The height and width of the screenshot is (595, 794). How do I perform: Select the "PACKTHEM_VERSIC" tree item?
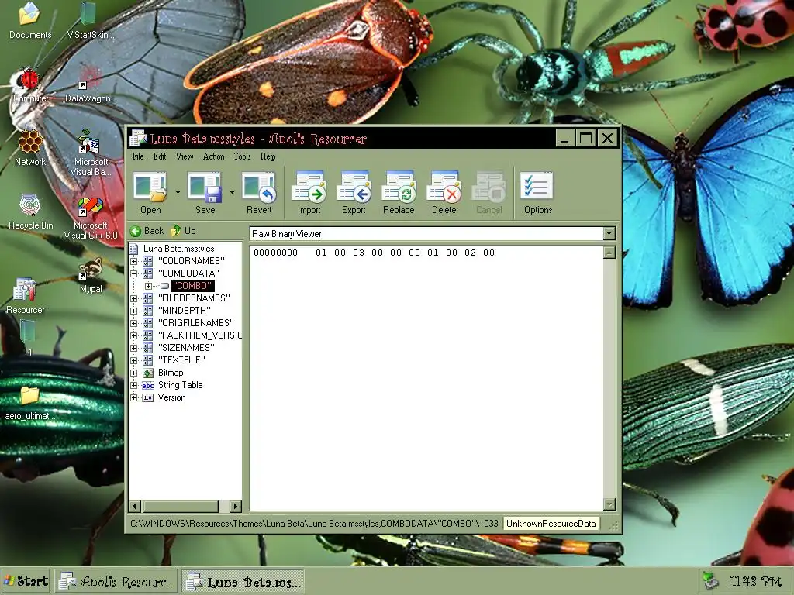[200, 335]
